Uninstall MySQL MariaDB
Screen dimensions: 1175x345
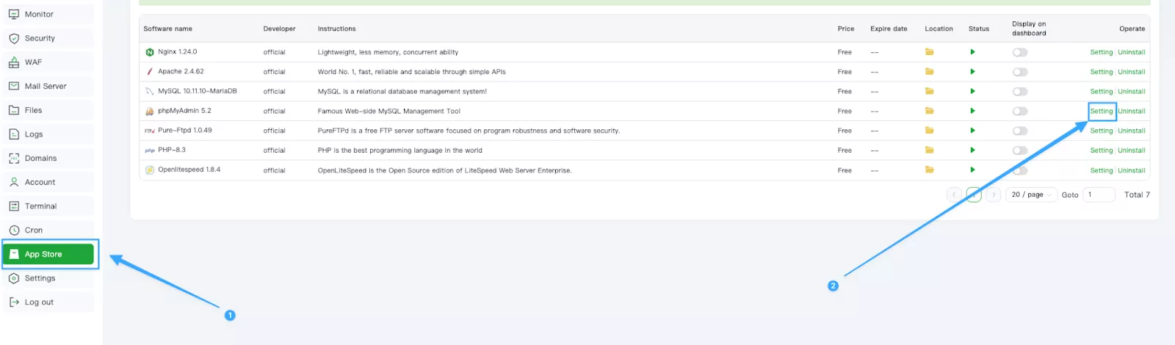[x=1132, y=92]
